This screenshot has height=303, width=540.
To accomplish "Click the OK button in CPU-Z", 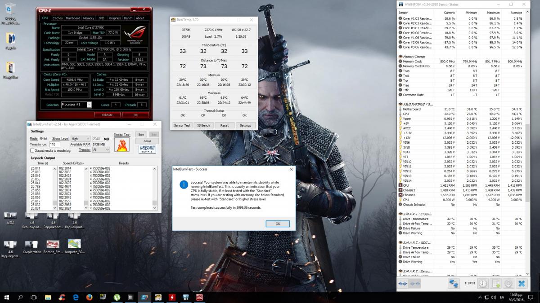I will (135, 115).
